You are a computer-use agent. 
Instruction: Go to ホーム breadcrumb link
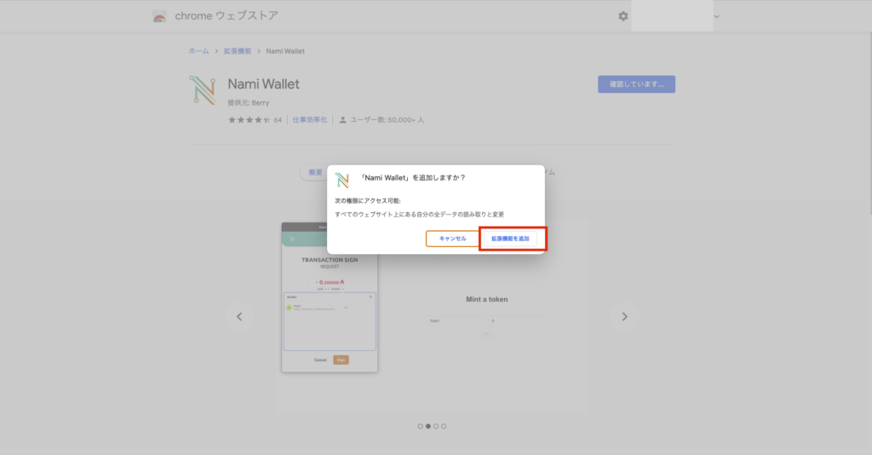click(198, 51)
